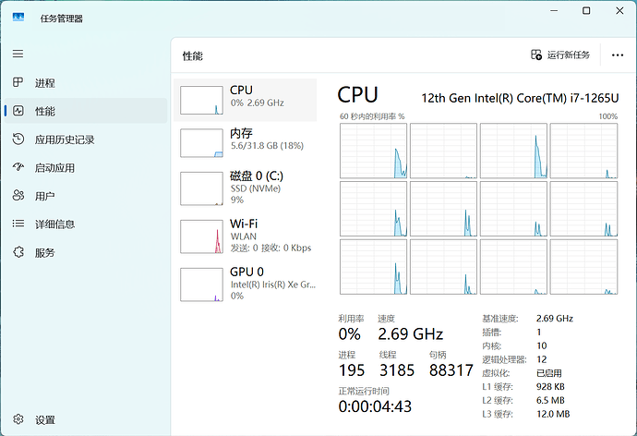
Task: Click 运行新任务 run new task button
Action: point(560,55)
